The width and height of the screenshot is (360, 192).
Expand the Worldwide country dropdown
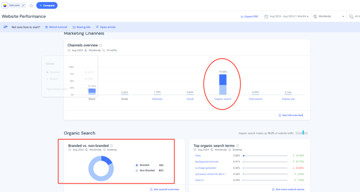tap(329, 16)
